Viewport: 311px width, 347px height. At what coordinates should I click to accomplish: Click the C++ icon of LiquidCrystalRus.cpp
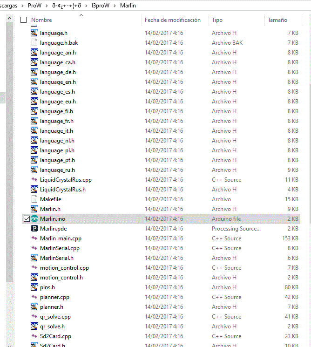click(34, 180)
